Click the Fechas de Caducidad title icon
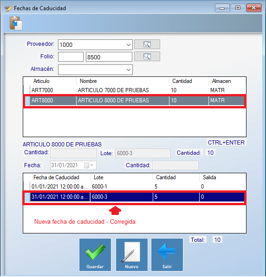 pyautogui.click(x=8, y=8)
